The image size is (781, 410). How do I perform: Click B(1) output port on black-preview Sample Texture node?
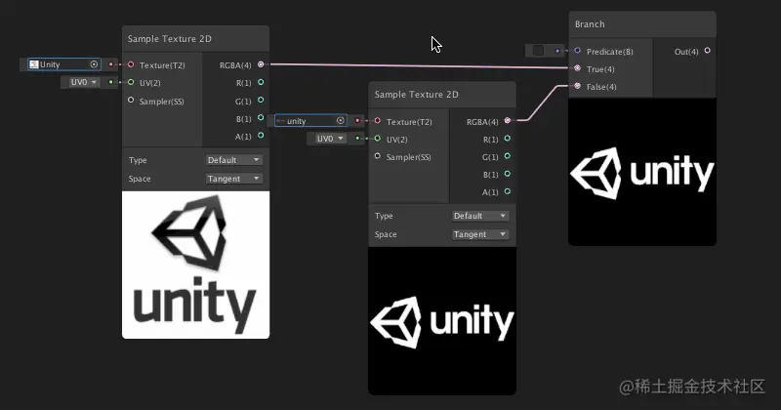click(x=507, y=174)
